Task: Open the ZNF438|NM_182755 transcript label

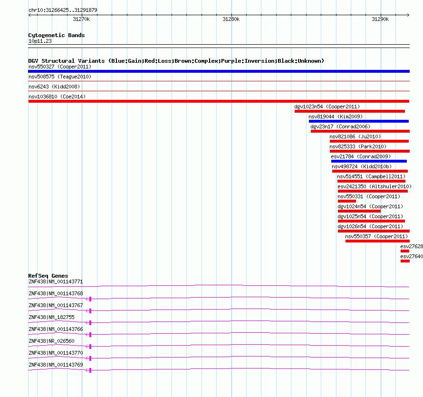Action: pyautogui.click(x=51, y=318)
